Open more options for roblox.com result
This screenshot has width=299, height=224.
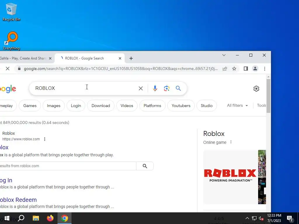(45, 139)
